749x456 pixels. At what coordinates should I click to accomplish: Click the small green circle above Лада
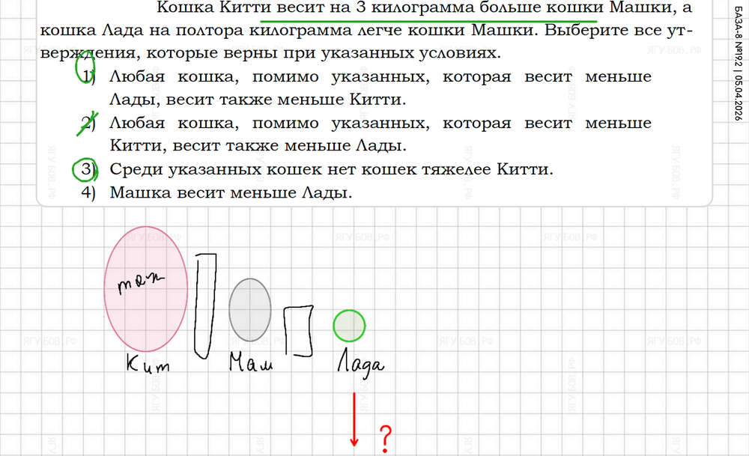(348, 326)
